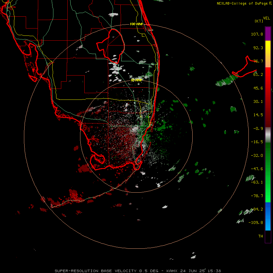Image resolution: width=273 pixels, height=273 pixels.
Task: Click the purple segment of velocity color bar
Action: (268, 34)
